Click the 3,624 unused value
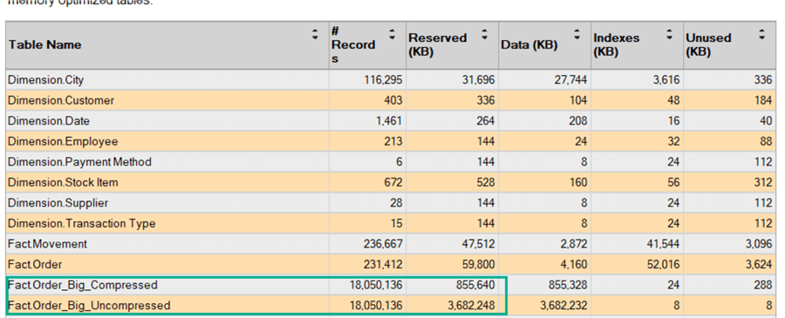Image resolution: width=785 pixels, height=318 pixels. coord(759,265)
